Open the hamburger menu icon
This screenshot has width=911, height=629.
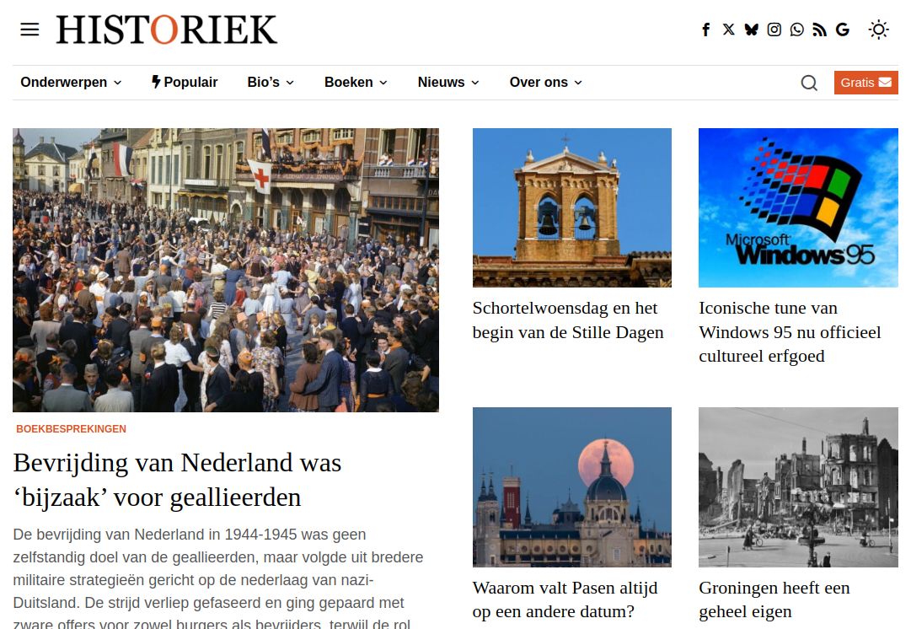pos(29,30)
